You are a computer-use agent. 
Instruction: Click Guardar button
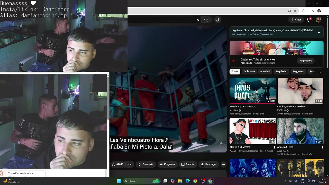point(188,164)
